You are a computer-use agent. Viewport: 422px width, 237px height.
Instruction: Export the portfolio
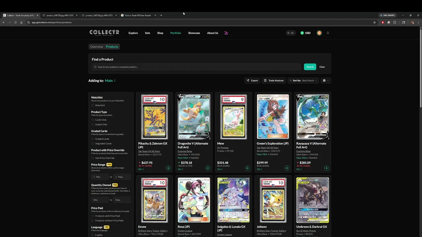(252, 81)
